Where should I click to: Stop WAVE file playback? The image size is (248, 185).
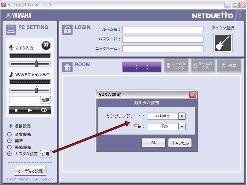[16, 110]
